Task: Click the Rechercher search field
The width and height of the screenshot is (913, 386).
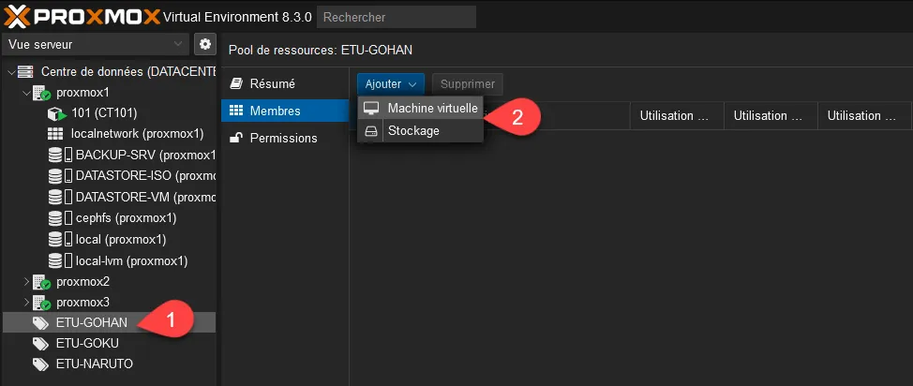Action: coord(397,17)
